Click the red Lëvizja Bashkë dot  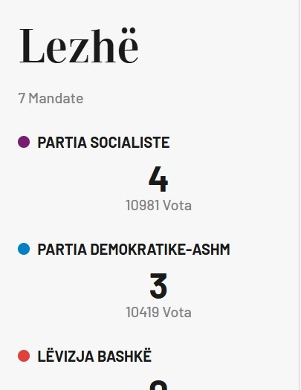click(24, 356)
